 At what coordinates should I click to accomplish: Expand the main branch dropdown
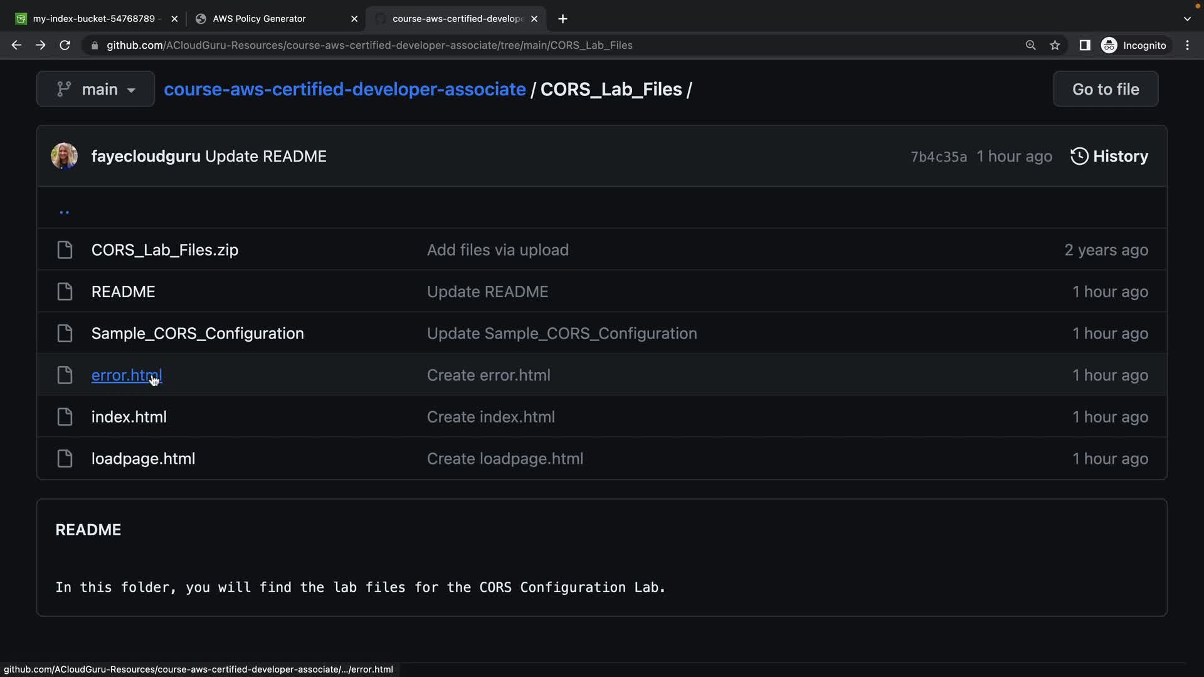95,89
